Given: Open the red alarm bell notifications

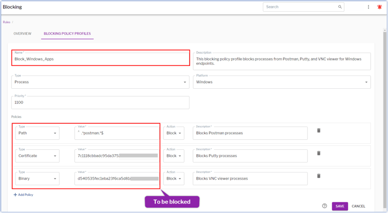Looking at the screenshot, I should 379,7.
